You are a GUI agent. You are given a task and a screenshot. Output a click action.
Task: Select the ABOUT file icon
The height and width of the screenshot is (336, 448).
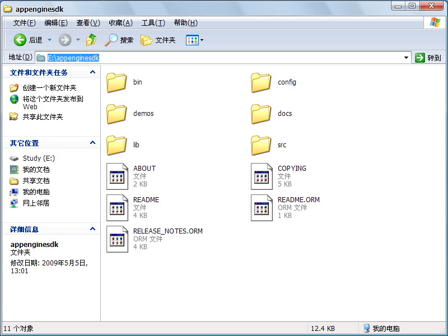117,176
